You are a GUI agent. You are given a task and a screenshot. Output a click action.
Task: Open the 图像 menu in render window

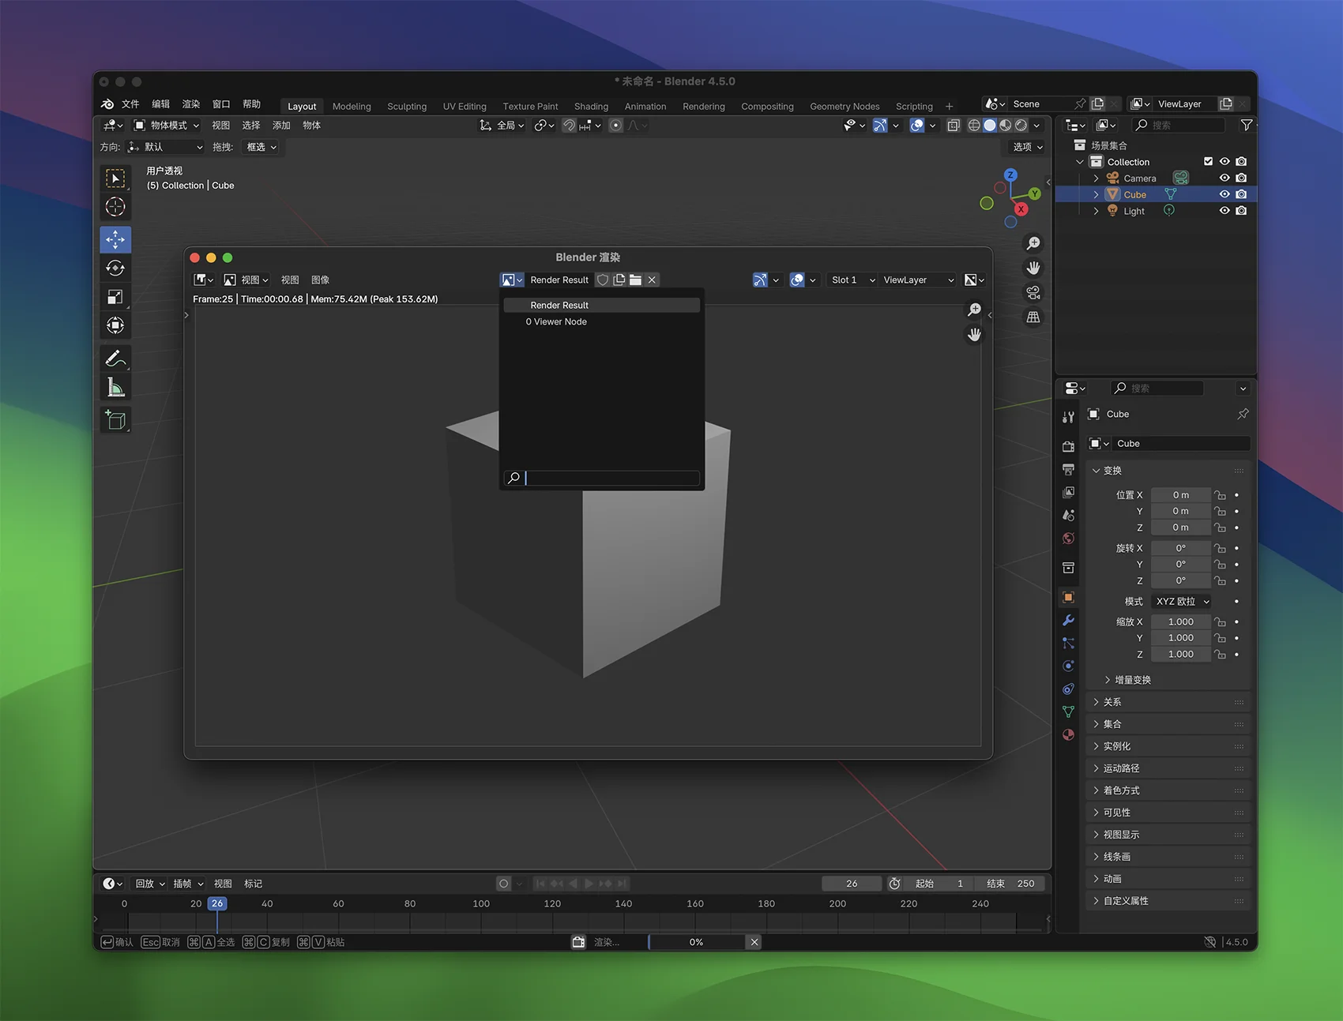[x=320, y=280]
